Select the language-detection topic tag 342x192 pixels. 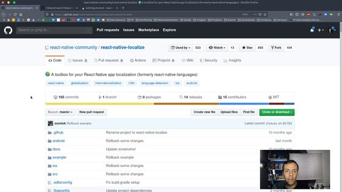tap(155, 83)
